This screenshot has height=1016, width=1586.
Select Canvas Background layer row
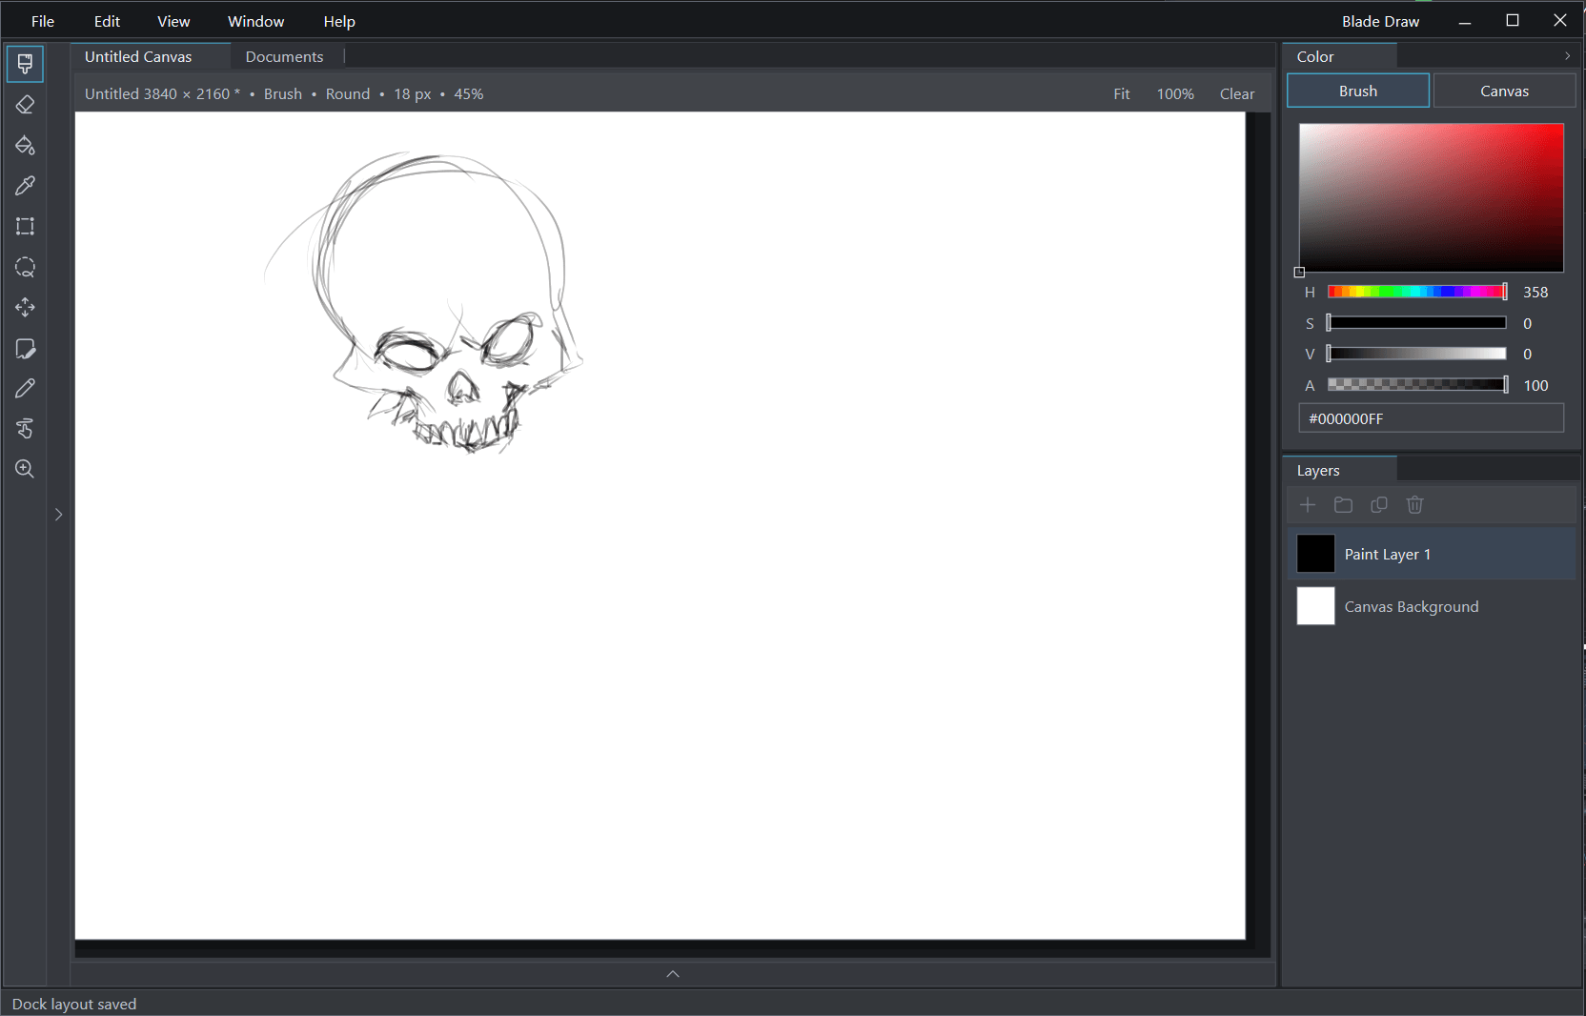pyautogui.click(x=1432, y=606)
